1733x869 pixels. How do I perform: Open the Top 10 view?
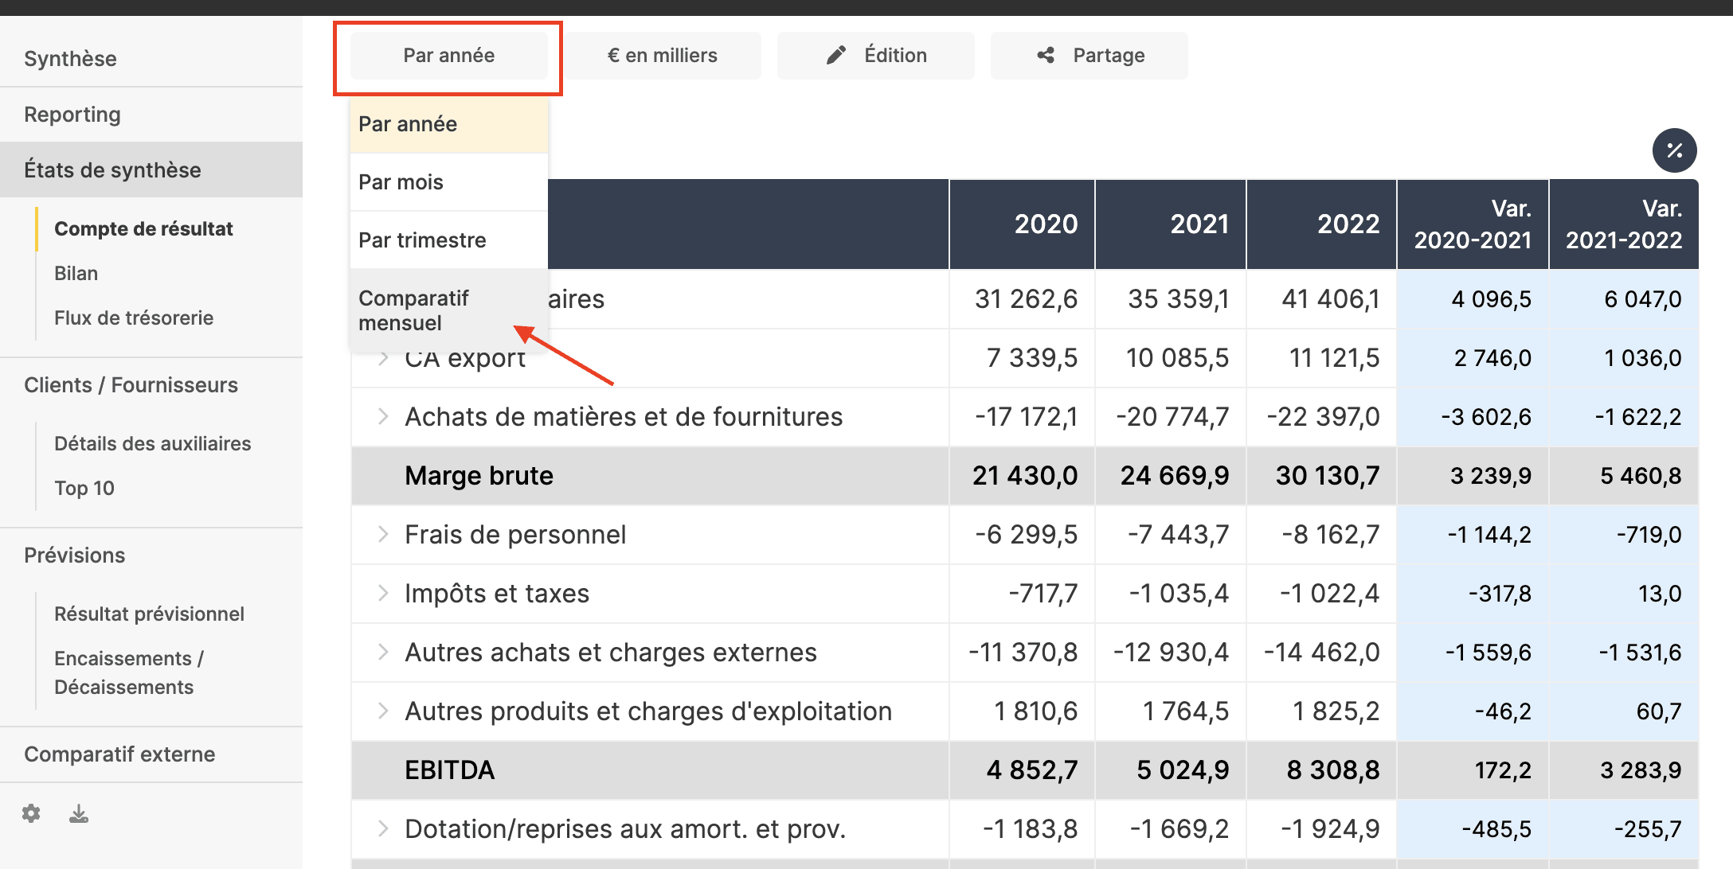84,488
